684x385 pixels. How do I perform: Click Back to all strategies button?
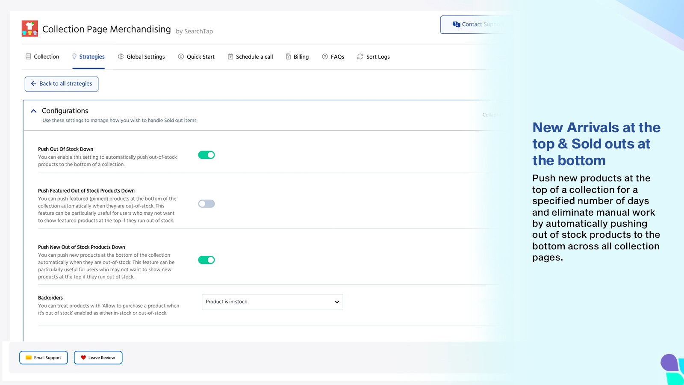coord(62,84)
